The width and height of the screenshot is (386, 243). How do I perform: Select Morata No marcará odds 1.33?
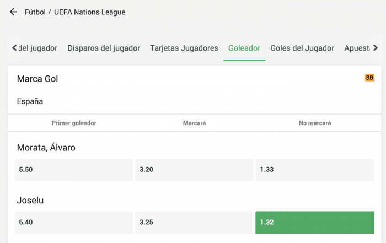pos(315,170)
